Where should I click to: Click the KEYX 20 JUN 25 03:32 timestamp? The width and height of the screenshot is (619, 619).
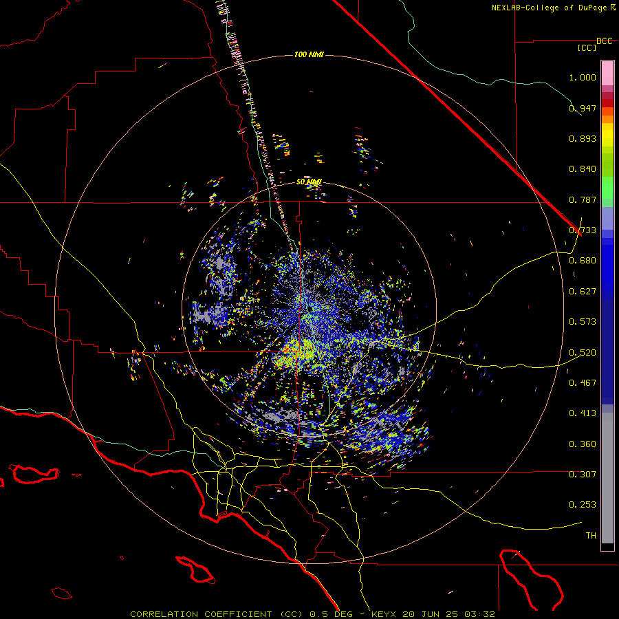click(x=433, y=614)
